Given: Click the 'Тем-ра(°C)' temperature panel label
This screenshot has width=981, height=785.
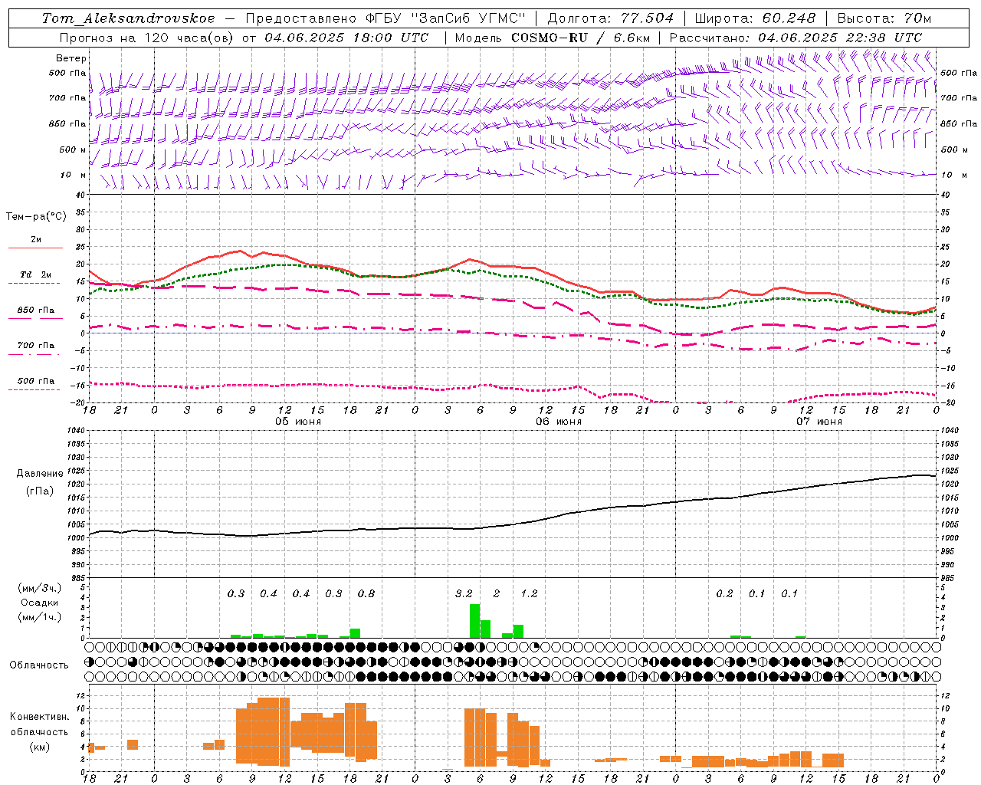Looking at the screenshot, I should [x=36, y=217].
